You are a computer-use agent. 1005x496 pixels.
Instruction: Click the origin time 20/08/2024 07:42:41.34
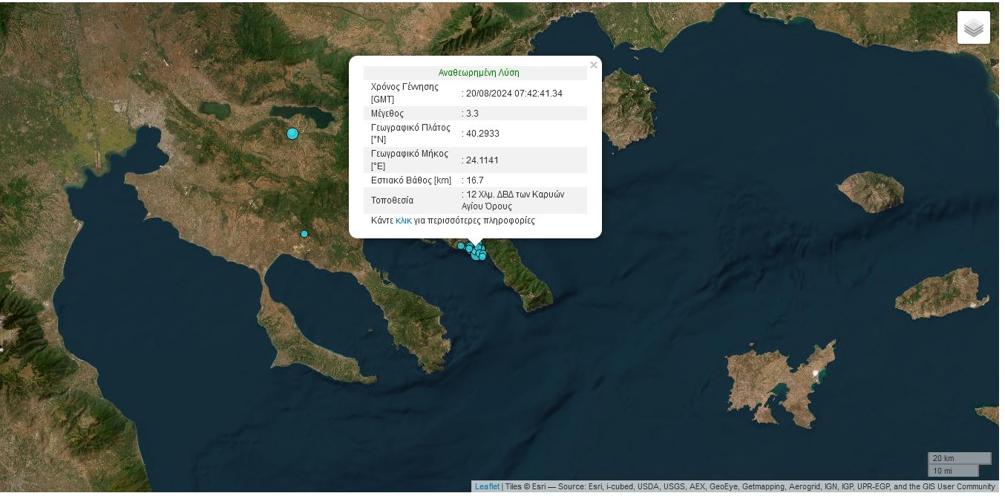click(x=514, y=94)
